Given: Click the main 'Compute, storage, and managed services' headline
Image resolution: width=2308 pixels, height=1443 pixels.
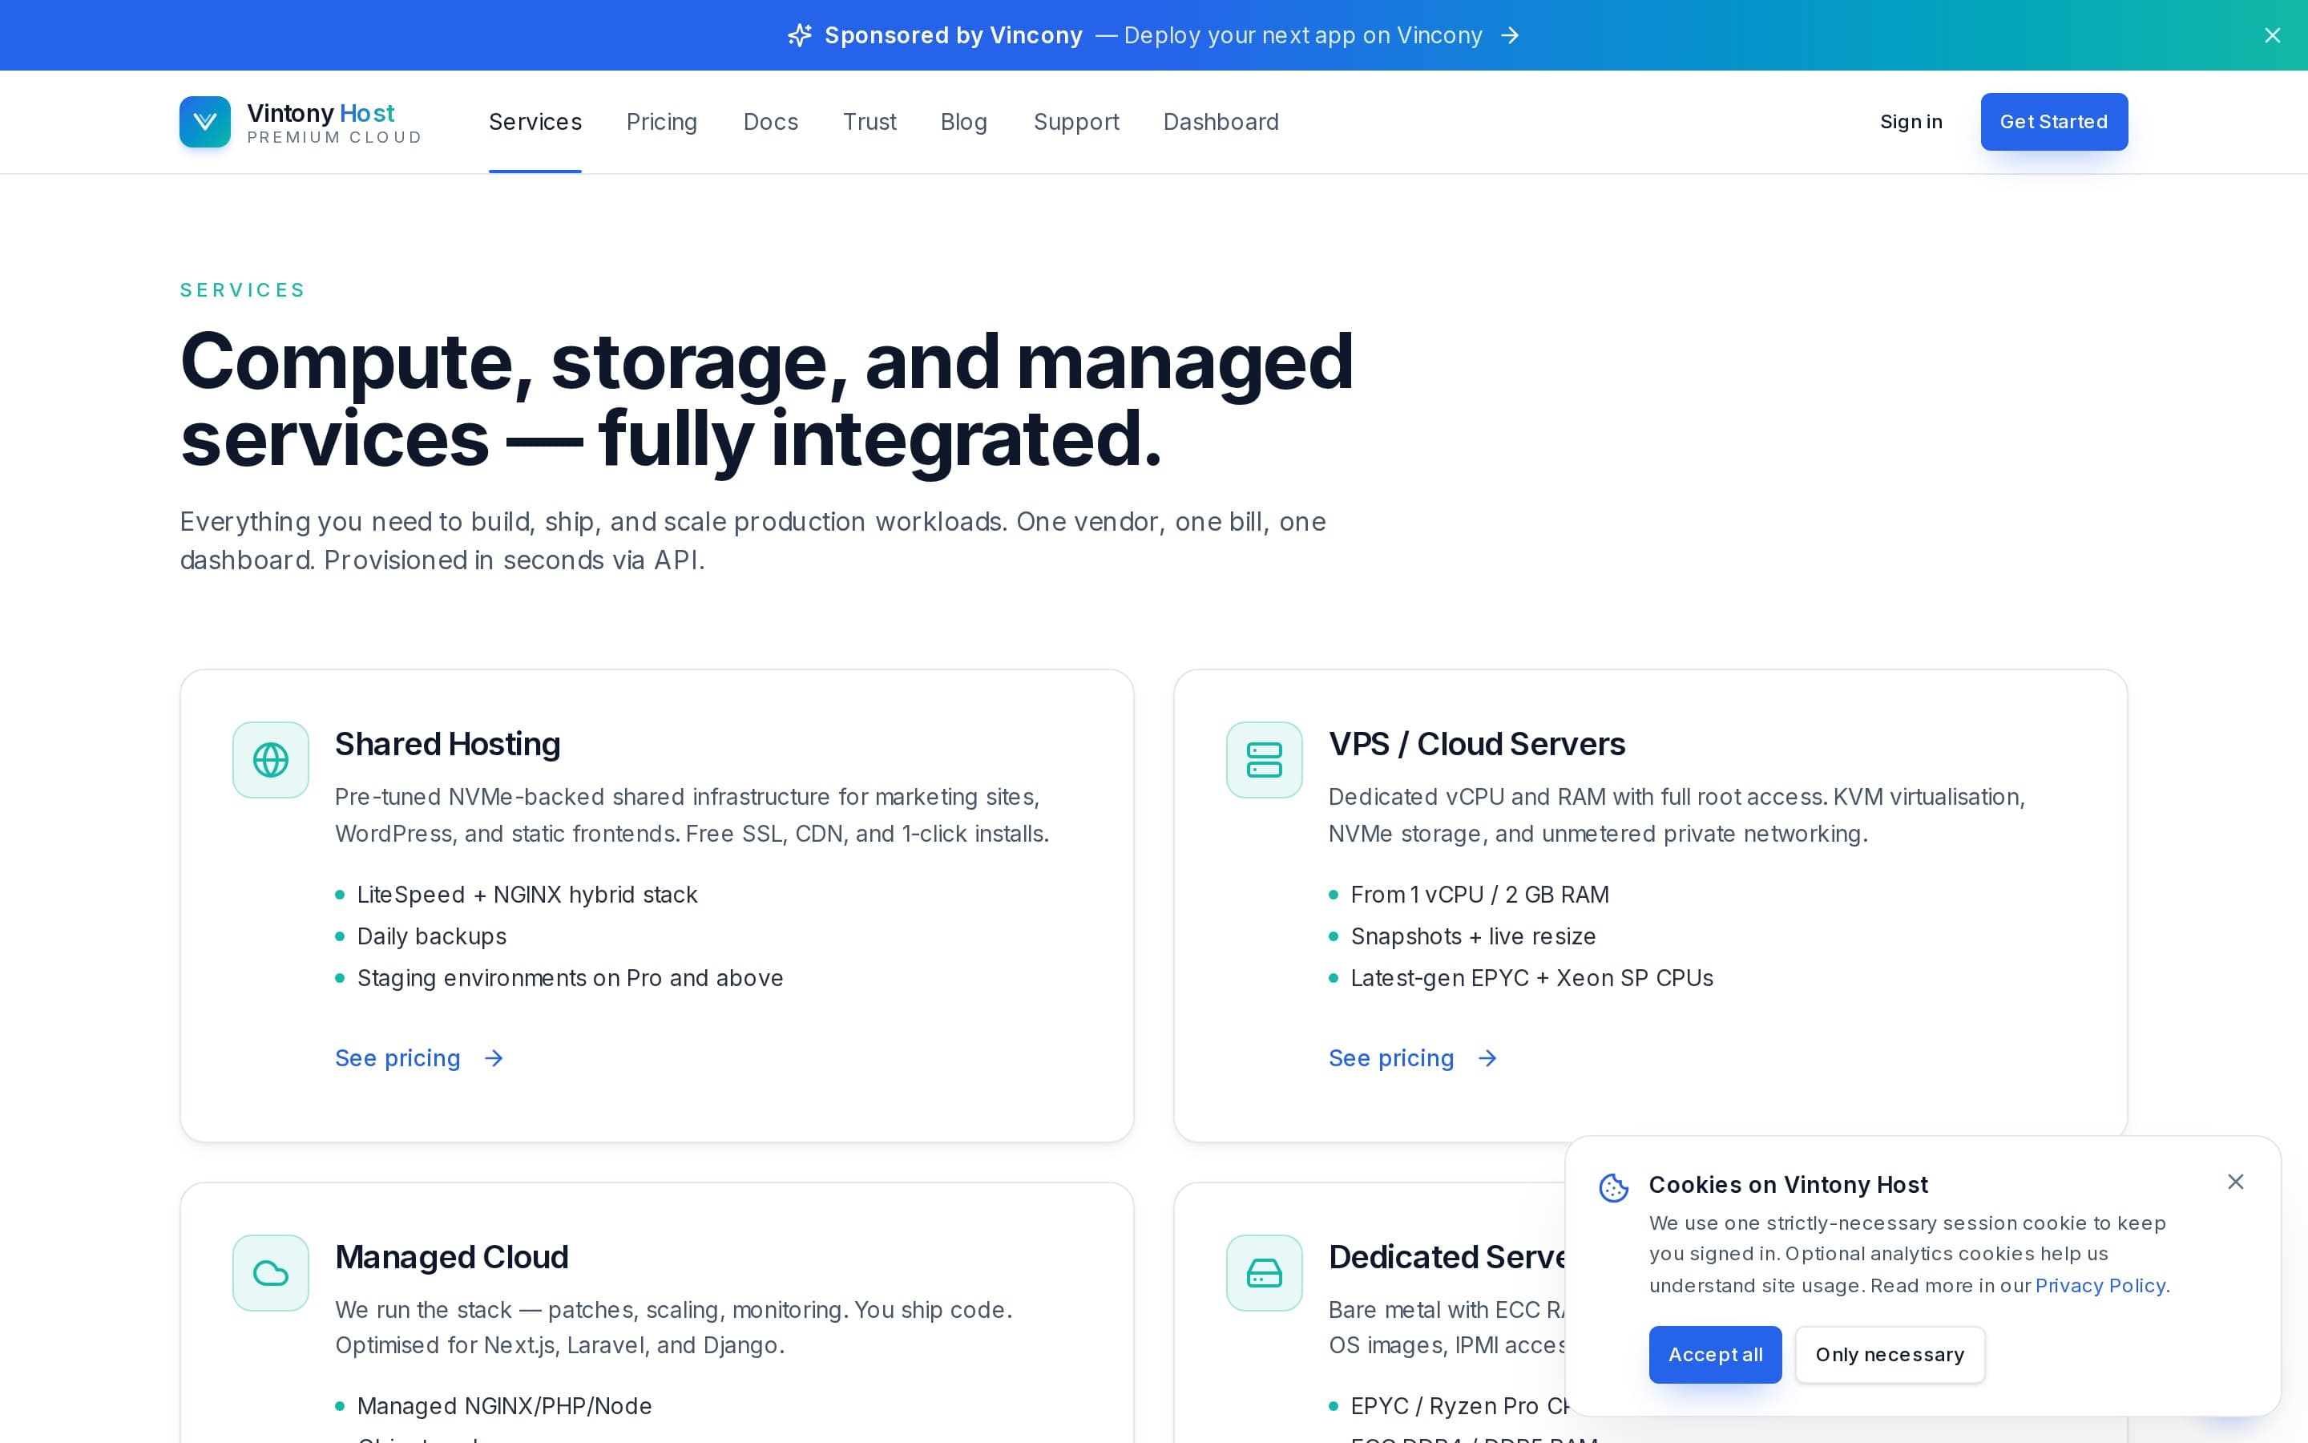Looking at the screenshot, I should [767, 400].
